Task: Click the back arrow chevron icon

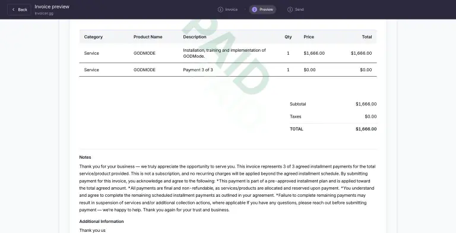Action: click(x=14, y=10)
